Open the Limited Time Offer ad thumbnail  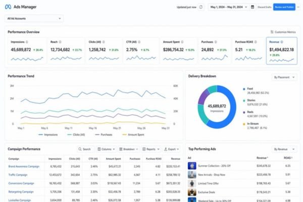click(192, 183)
